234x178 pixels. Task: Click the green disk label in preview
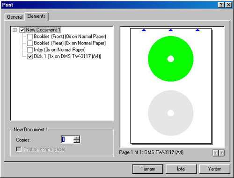(171, 59)
